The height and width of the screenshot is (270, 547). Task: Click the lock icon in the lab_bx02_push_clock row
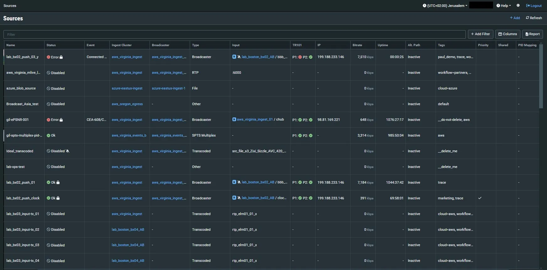(58, 198)
